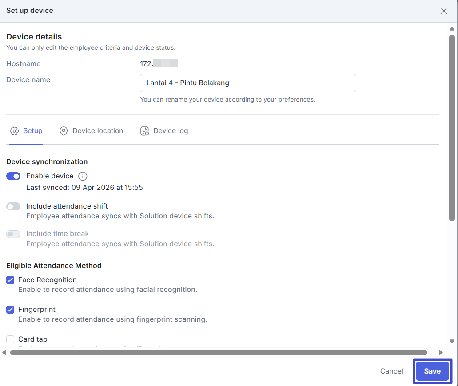The image size is (458, 386).
Task: Close the Set up device dialog
Action: [443, 11]
